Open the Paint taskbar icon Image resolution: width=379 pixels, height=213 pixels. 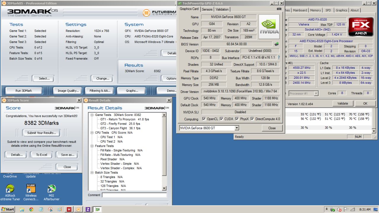pos(60,209)
